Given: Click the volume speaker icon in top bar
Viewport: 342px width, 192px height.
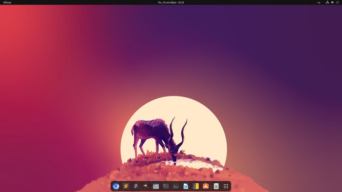Looking at the screenshot, I should [x=332, y=2].
